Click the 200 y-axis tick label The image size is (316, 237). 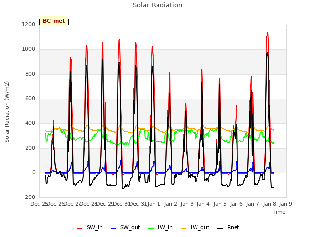[x=30, y=148]
